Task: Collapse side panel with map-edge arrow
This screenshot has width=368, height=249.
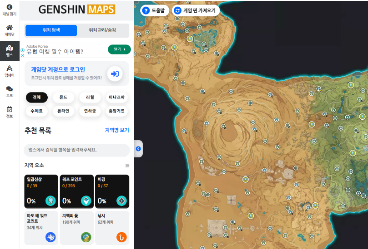Action: click(138, 149)
